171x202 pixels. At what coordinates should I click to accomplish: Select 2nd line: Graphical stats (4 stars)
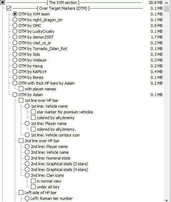27,170
